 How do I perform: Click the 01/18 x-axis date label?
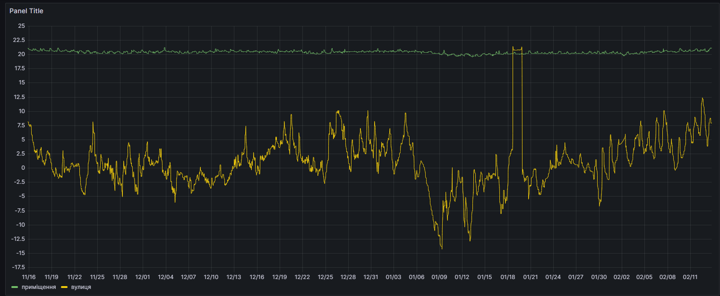point(508,277)
